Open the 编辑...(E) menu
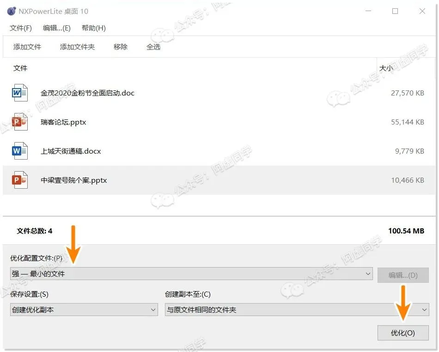Image resolution: width=439 pixels, height=352 pixels. tap(56, 28)
